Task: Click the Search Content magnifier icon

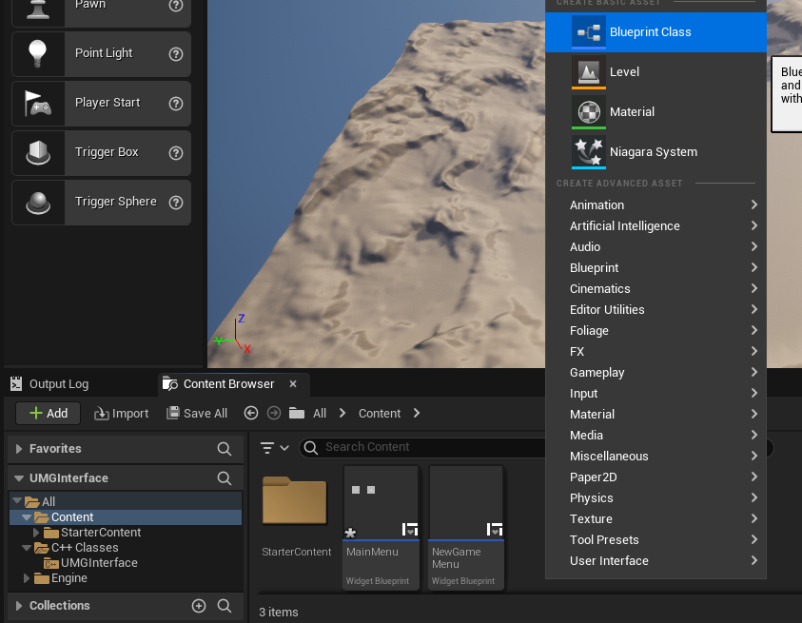Action: coord(310,448)
